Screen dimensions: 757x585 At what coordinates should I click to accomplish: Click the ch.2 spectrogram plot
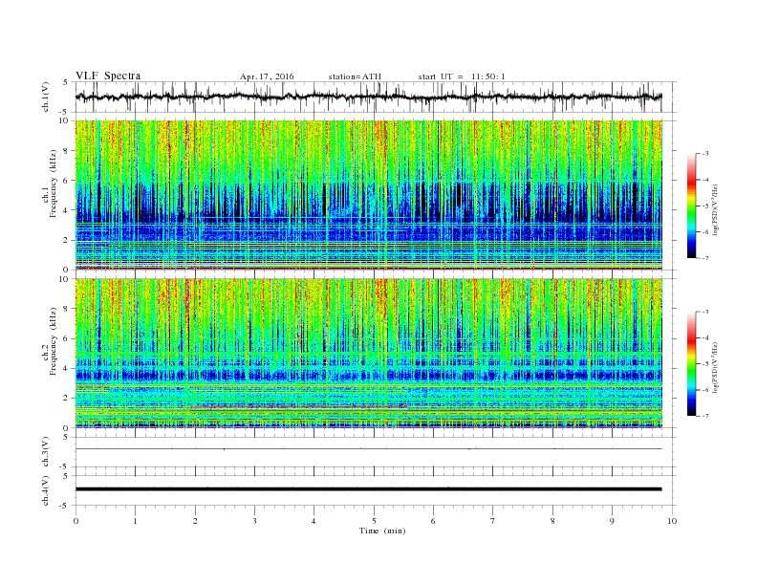pyautogui.click(x=369, y=354)
